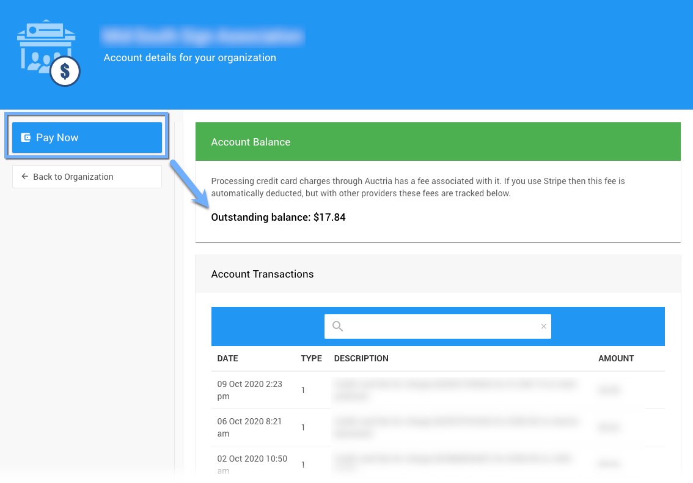Screen dimensions: 693x483
Task: Click the TYPE column header
Action: click(311, 358)
